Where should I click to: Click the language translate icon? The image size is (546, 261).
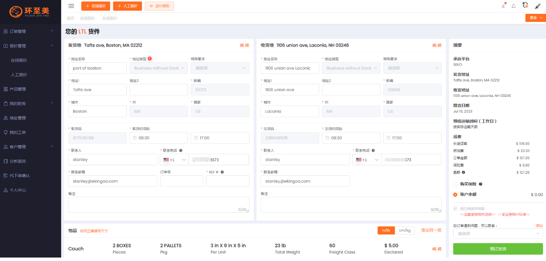[525, 5]
